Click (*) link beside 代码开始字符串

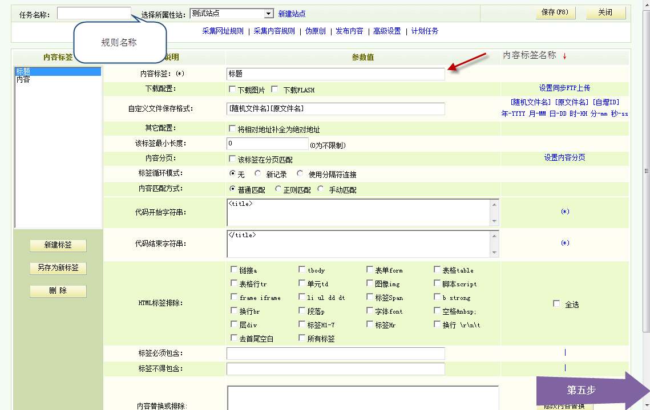[x=565, y=212]
